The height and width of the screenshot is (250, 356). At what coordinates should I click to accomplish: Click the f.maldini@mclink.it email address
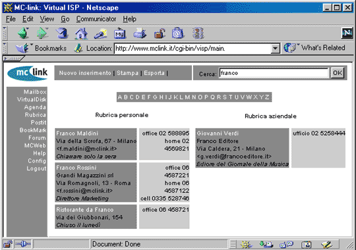pos(86,149)
